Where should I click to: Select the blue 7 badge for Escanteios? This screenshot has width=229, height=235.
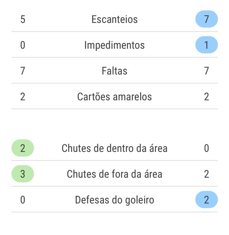tap(206, 19)
